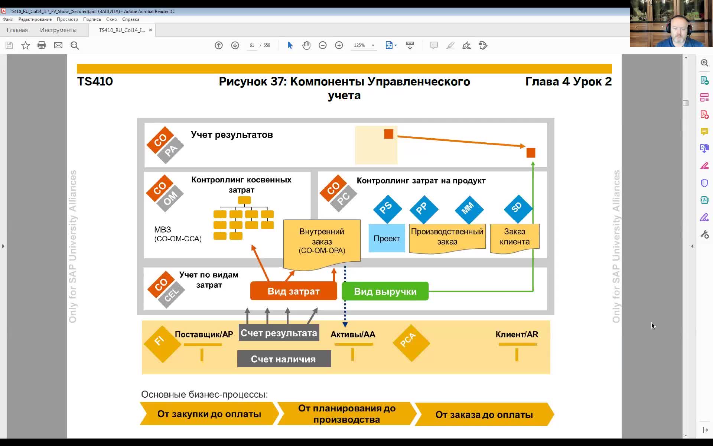Activate the Hand pan tool
The image size is (713, 446).
tap(306, 45)
